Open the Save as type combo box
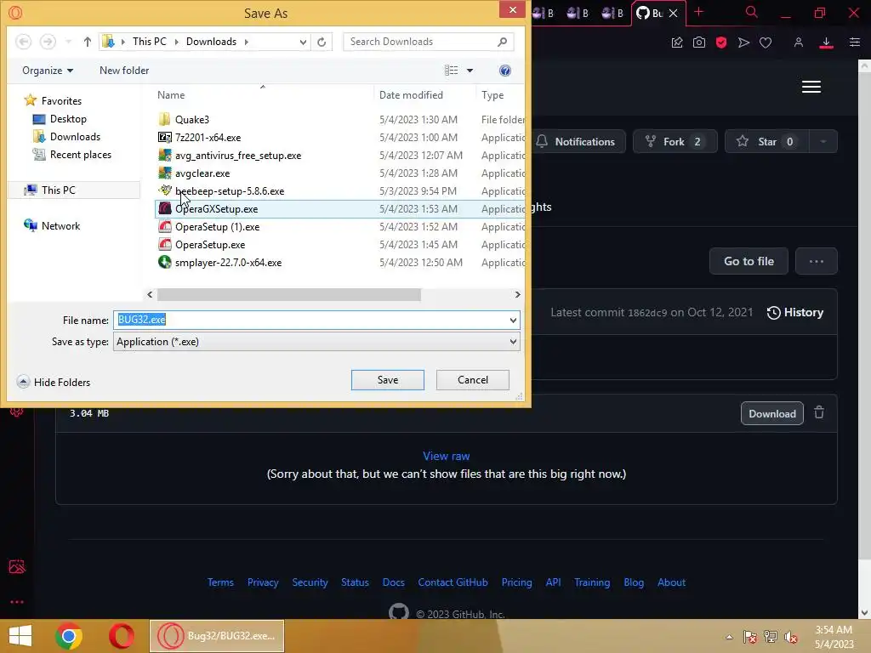 (316, 342)
